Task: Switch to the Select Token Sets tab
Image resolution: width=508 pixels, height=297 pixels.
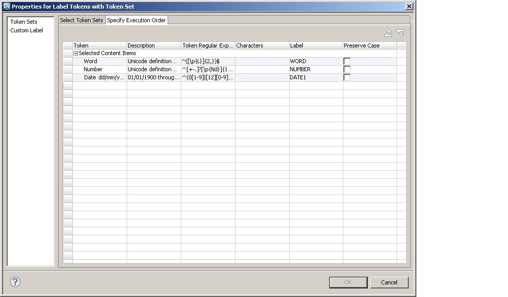Action: coord(82,20)
